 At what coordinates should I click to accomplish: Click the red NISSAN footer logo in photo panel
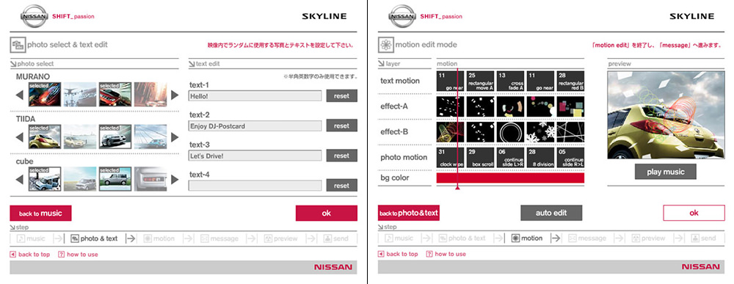pyautogui.click(x=333, y=267)
